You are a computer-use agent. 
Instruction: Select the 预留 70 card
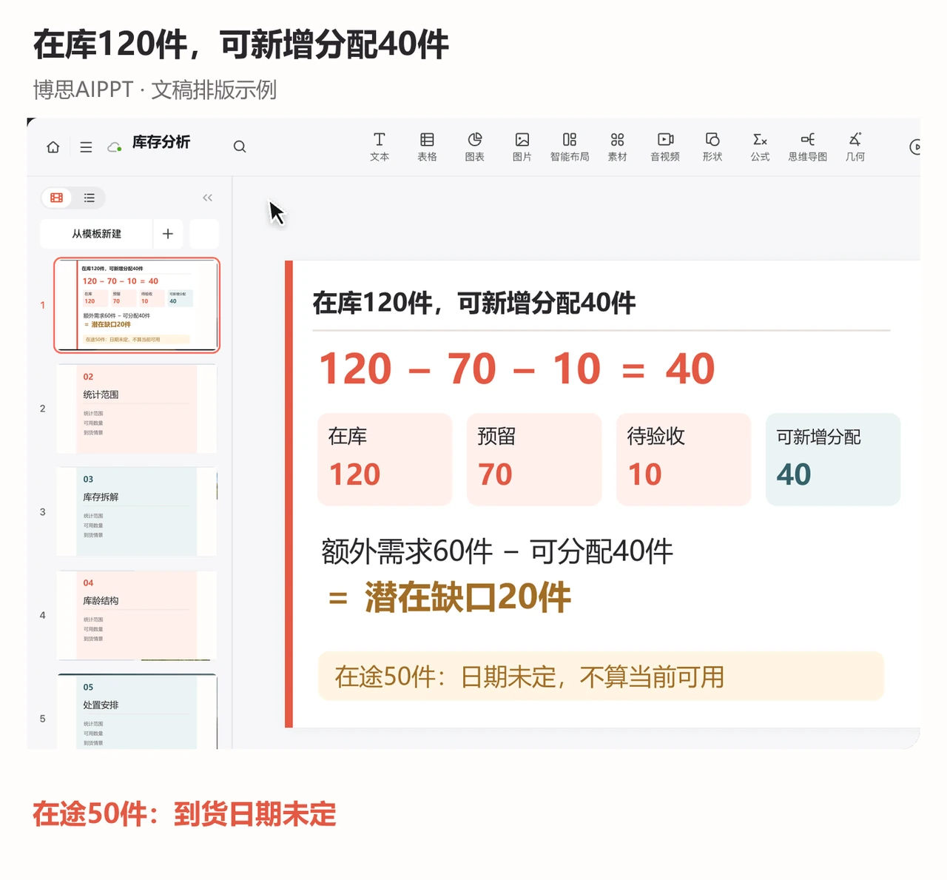534,460
